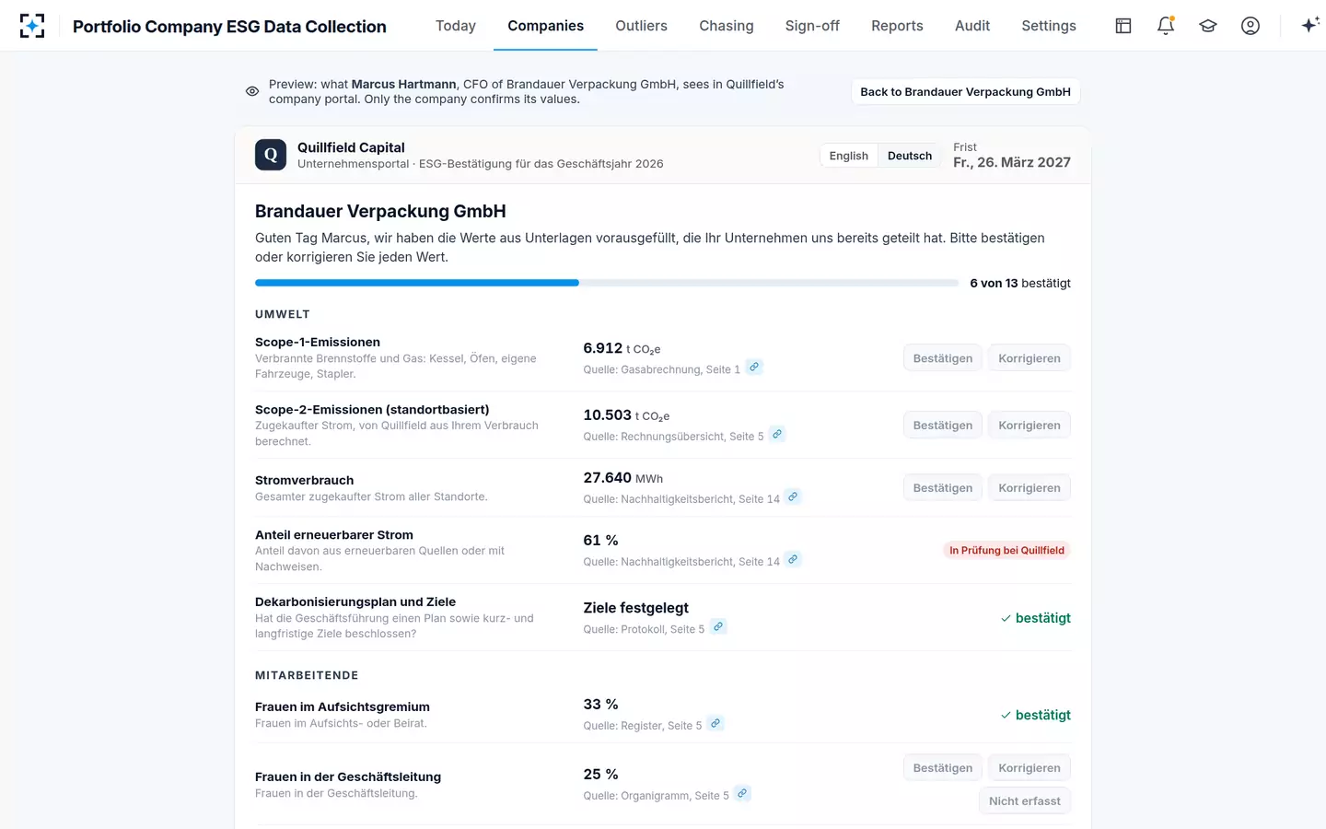This screenshot has height=829, width=1326.
Task: Click the UMWELT section heading
Action: click(283, 314)
